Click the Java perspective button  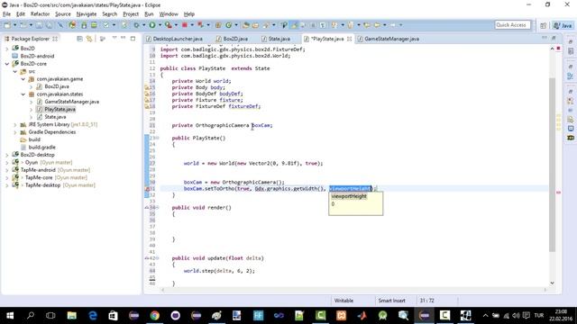(563, 25)
